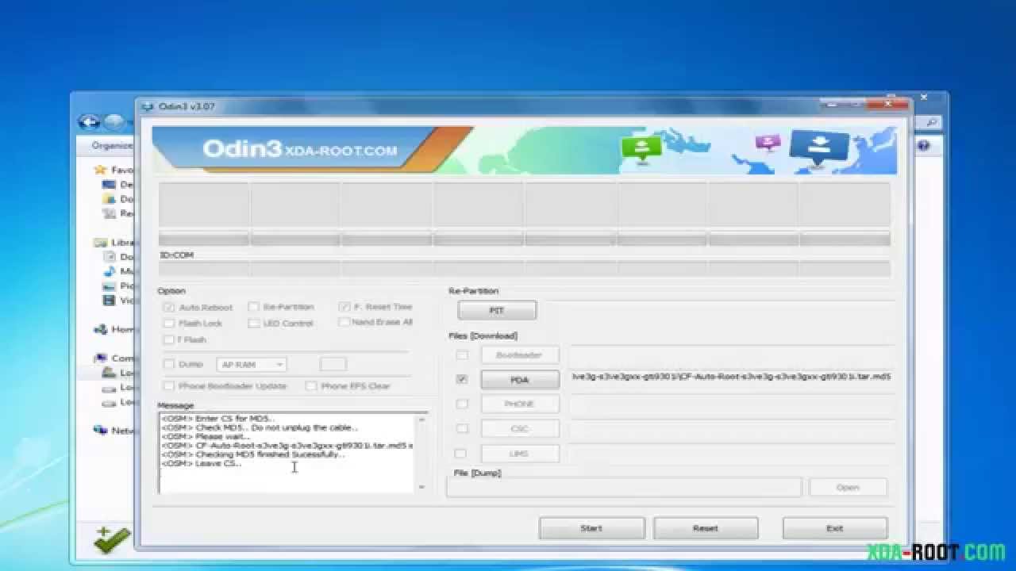Click the Explorer forward navigation arrow

[x=115, y=122]
